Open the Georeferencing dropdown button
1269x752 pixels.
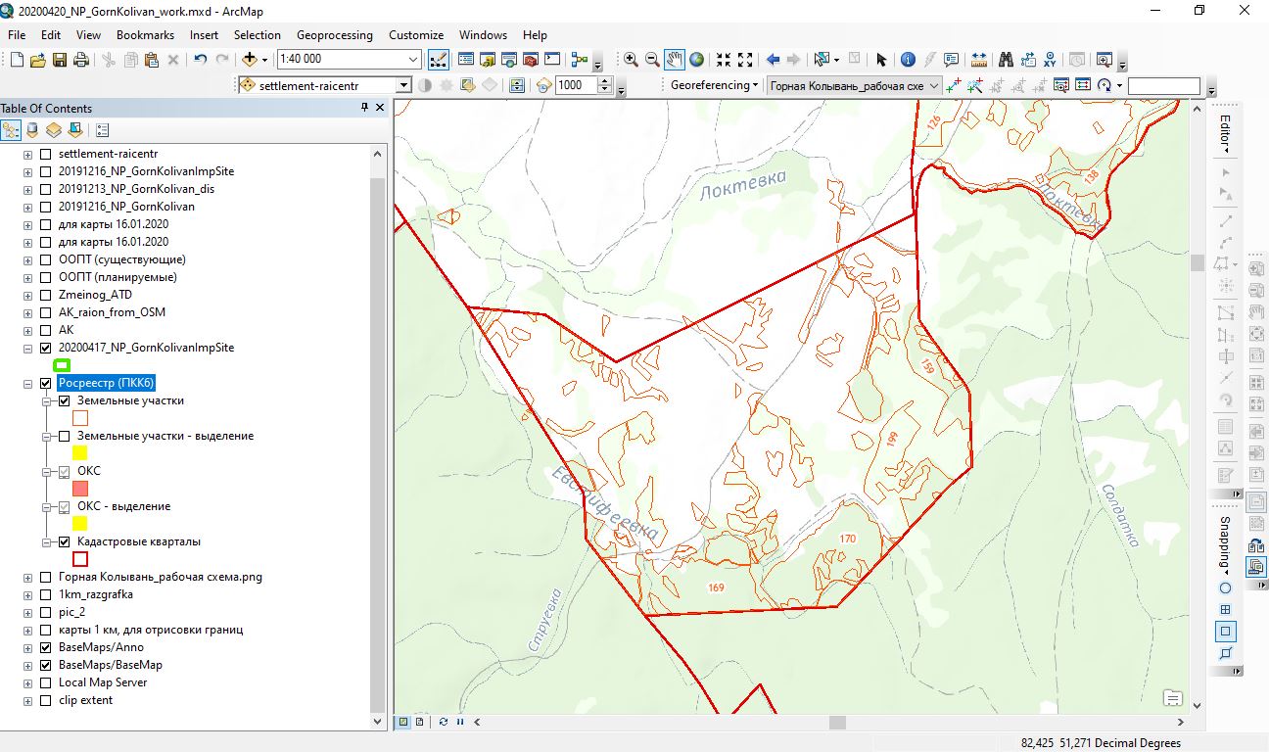(715, 85)
